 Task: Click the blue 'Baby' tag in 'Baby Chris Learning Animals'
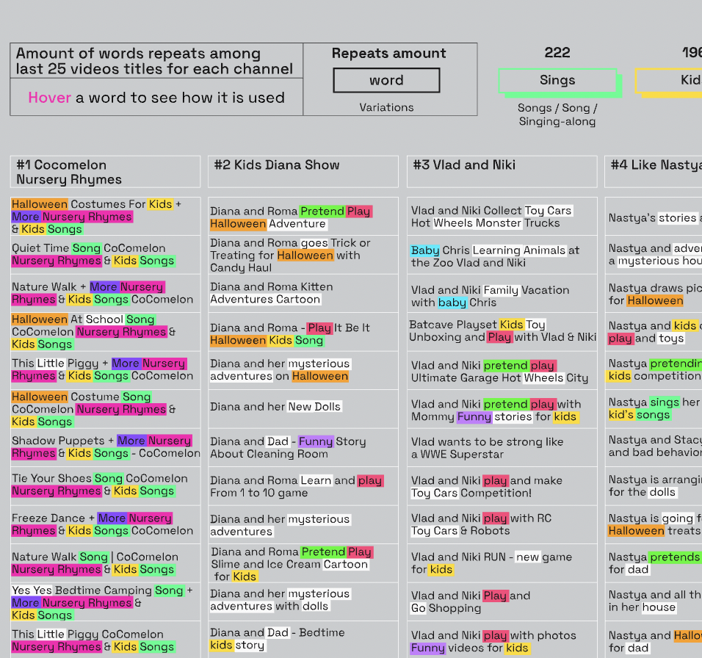tap(425, 250)
